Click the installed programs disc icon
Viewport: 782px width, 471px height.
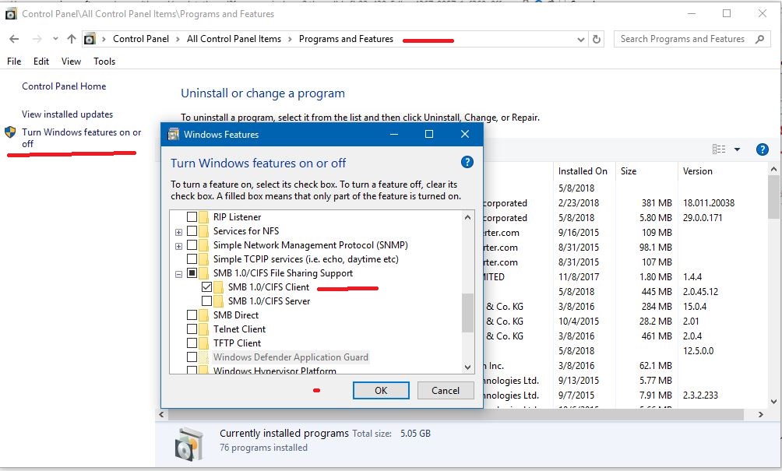point(189,444)
